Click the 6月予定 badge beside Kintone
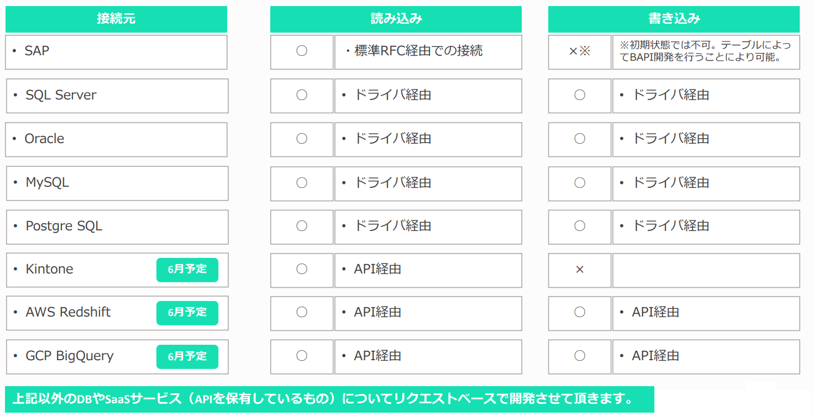This screenshot has height=416, width=813. (187, 270)
